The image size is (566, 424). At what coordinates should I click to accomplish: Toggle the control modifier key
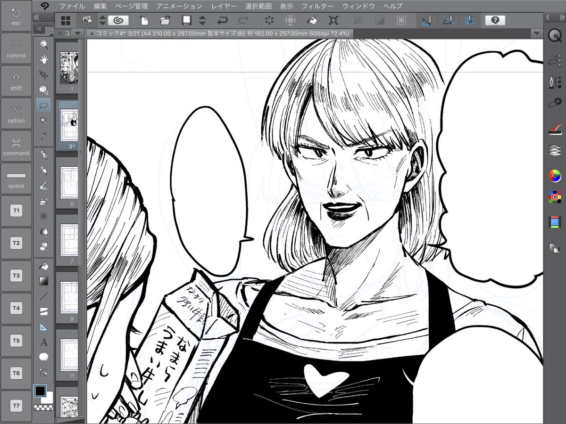16,48
